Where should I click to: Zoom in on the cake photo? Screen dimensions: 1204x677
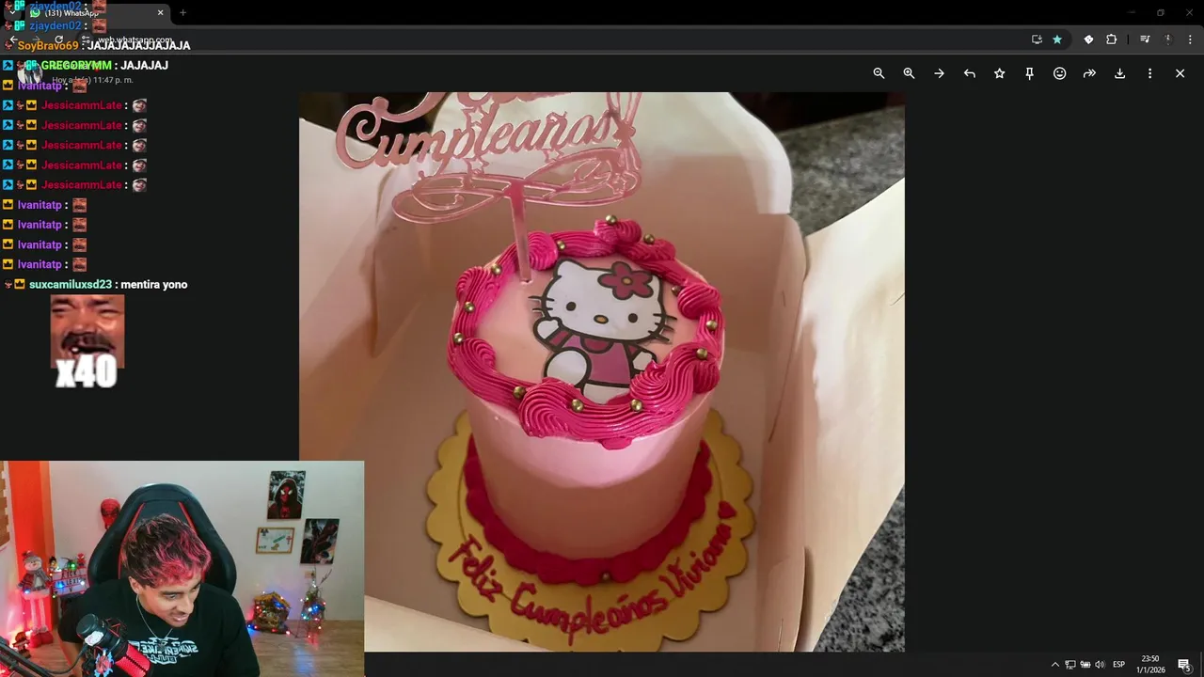point(909,73)
